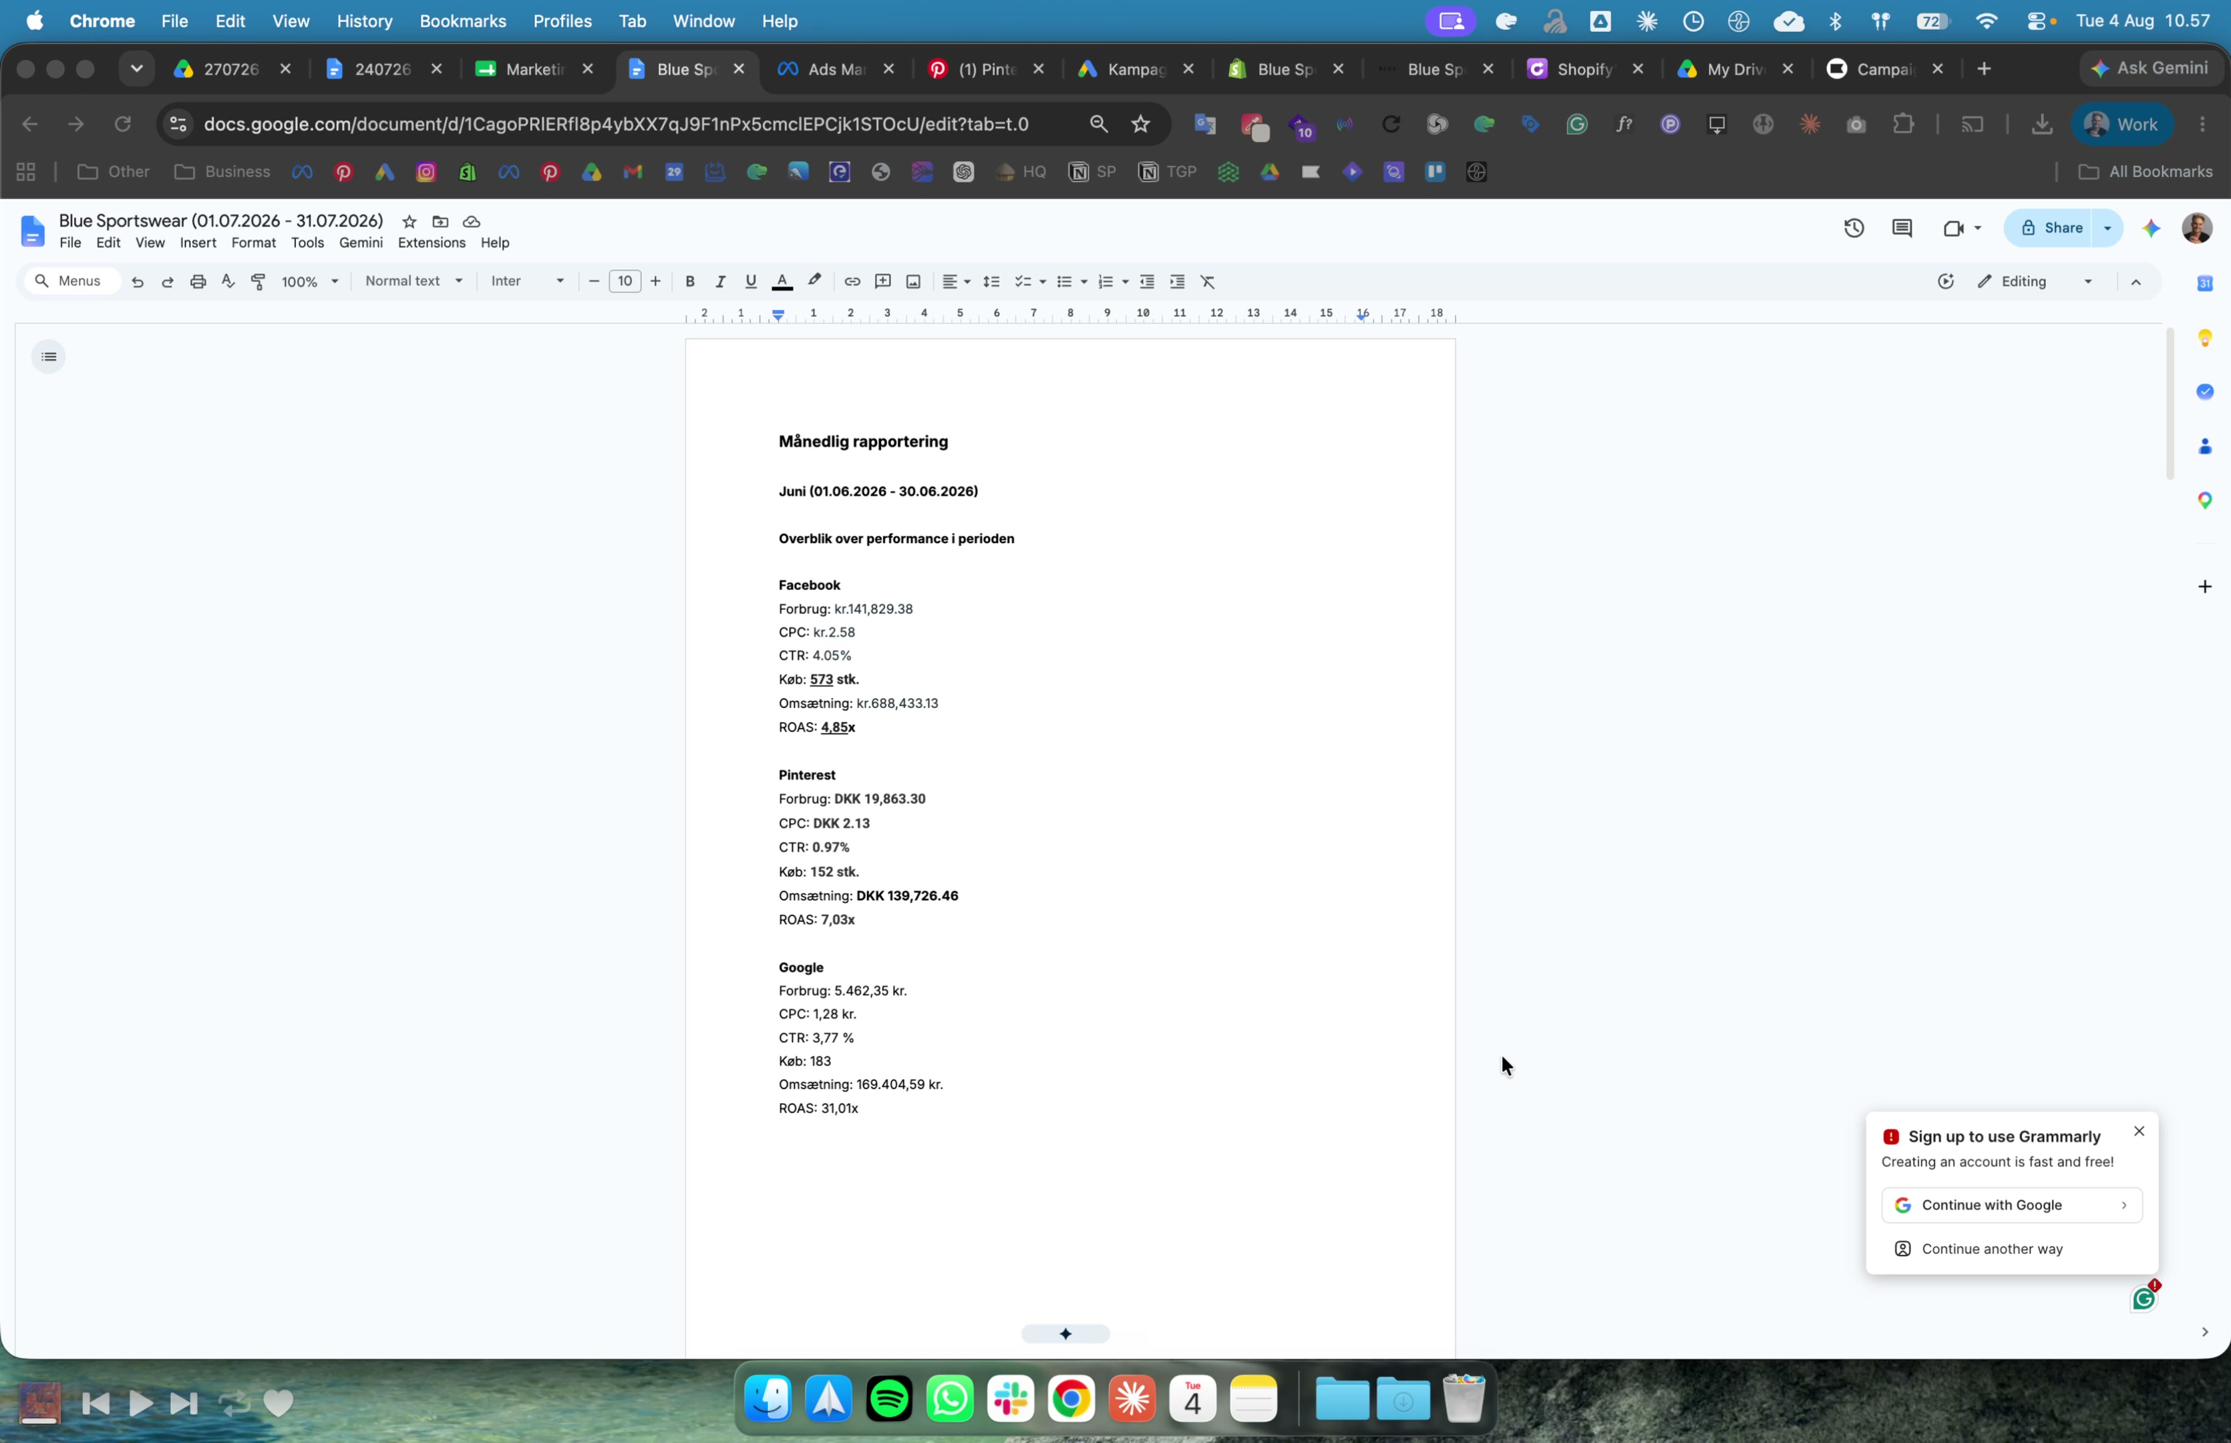
Task: Open Google Tasks side panel
Action: coord(2205,391)
